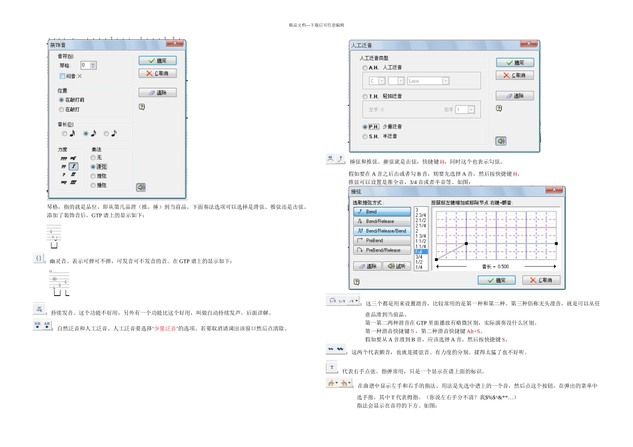Viewport: 633px width, 447px height.
Task: Select the pp dynamics icon
Action: coord(64,166)
